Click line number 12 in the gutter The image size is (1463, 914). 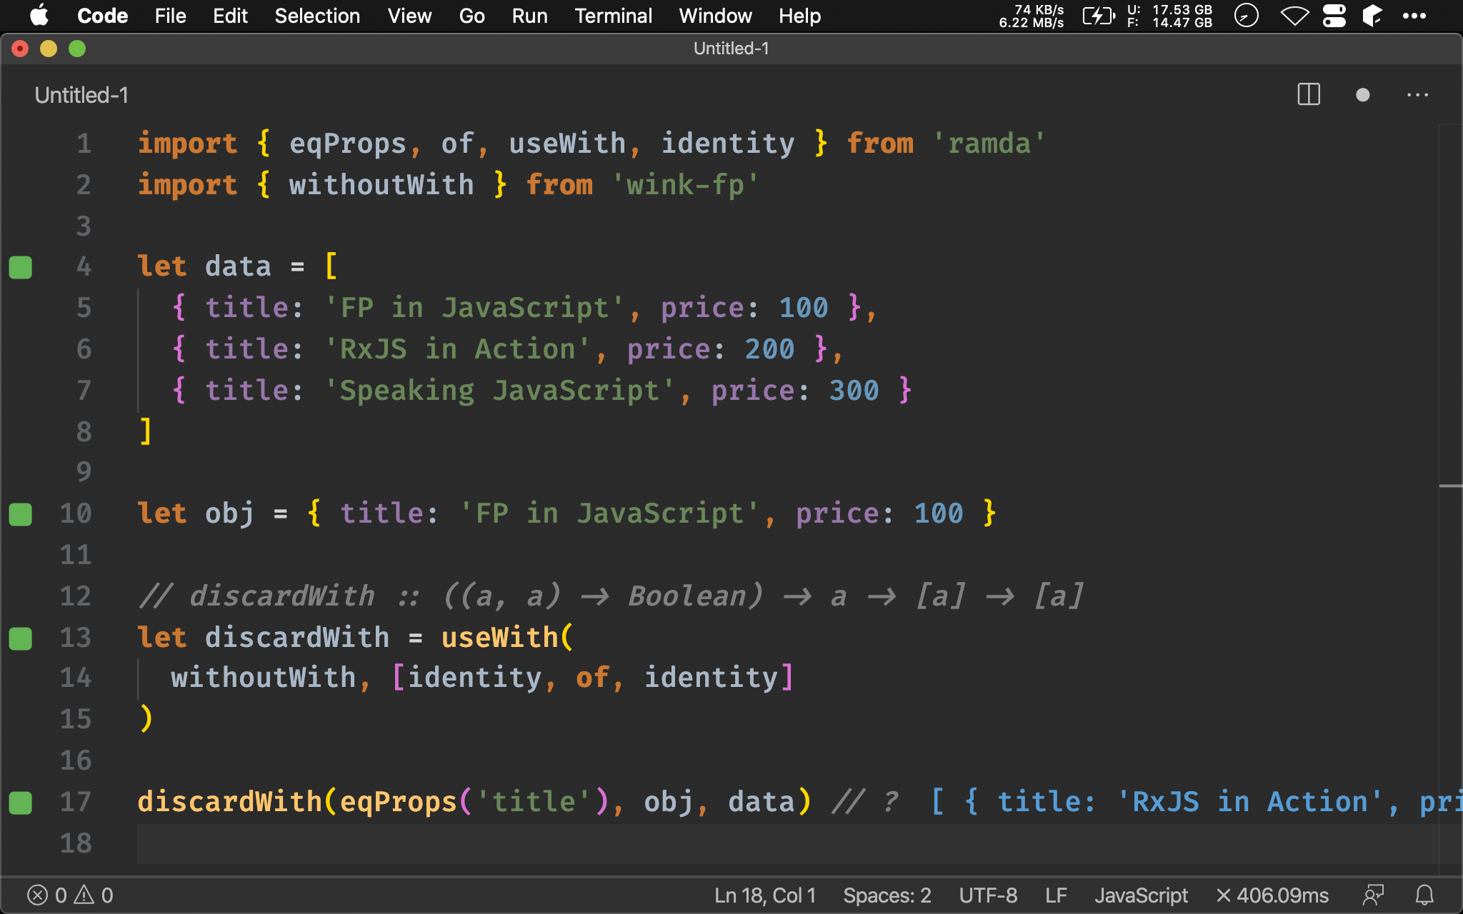pos(76,596)
